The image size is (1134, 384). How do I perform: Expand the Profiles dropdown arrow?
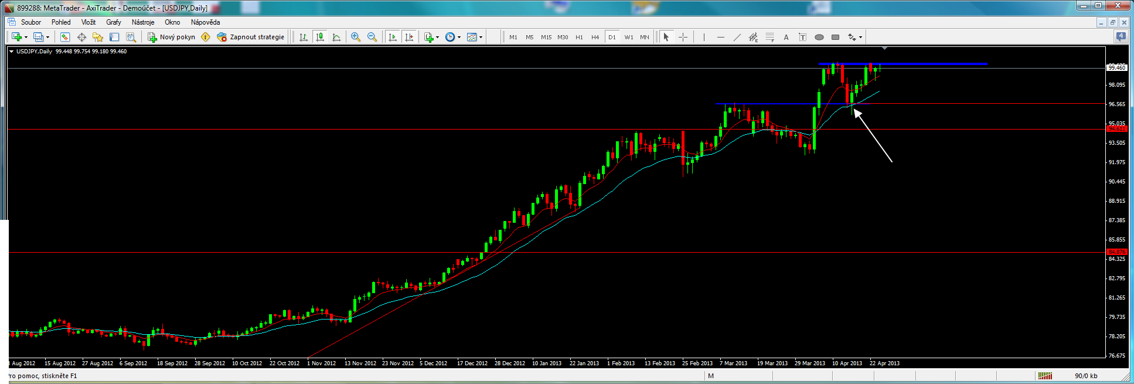[48, 37]
